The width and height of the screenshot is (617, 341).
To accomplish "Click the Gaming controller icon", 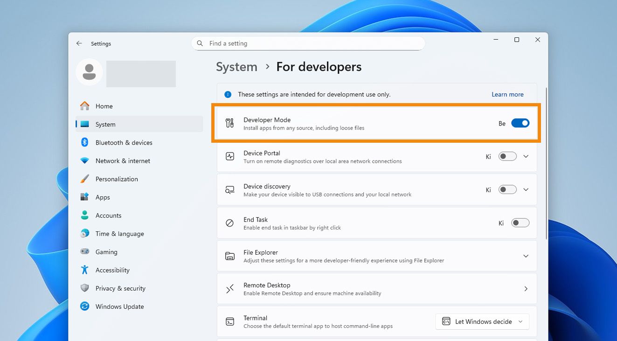I will pos(84,252).
